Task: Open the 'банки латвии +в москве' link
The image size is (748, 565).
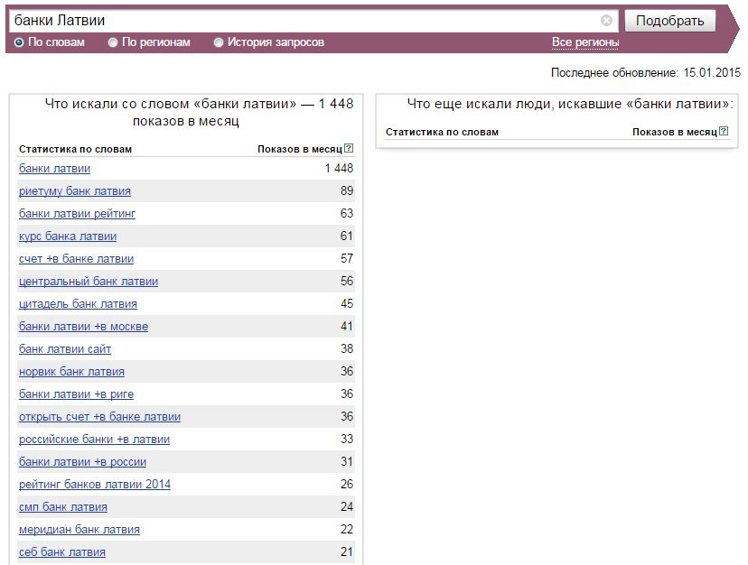Action: 83,327
